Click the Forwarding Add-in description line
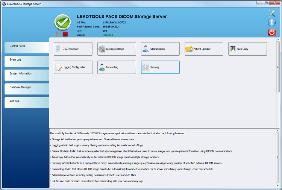Viewport: 282px width, 190px height. click(x=132, y=169)
